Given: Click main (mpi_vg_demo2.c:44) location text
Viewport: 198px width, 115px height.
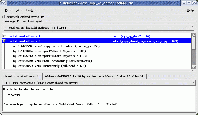Looking at the screenshot, I should click(131, 36).
